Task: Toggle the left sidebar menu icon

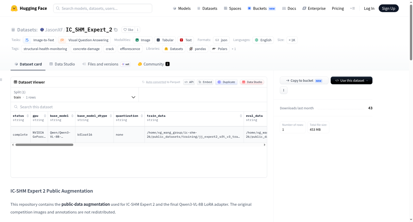Action: point(1,80)
